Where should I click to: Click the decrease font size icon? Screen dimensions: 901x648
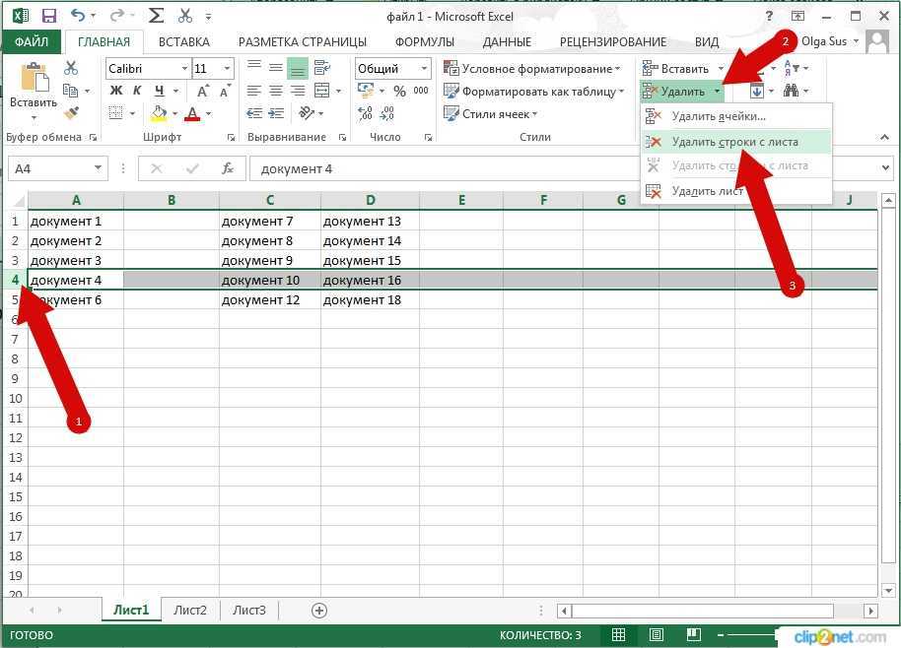tap(225, 91)
